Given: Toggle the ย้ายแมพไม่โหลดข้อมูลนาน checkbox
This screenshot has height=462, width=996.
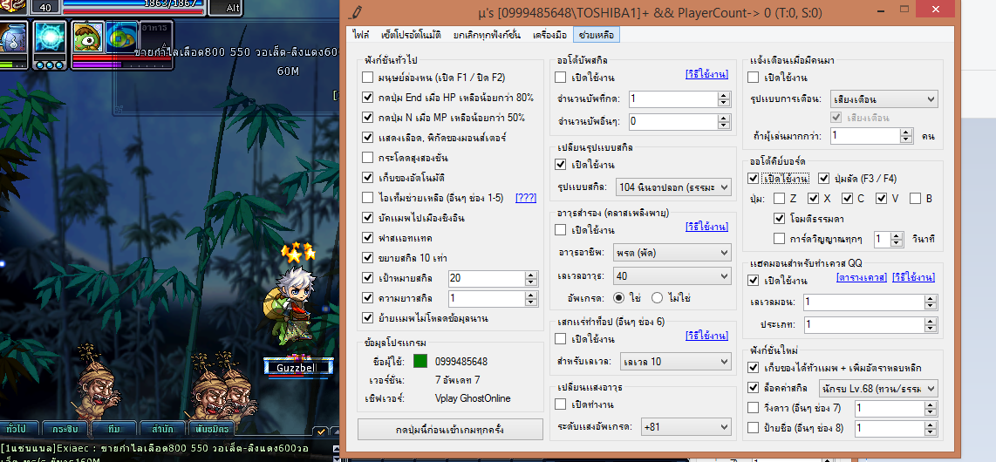Looking at the screenshot, I should pos(367,318).
